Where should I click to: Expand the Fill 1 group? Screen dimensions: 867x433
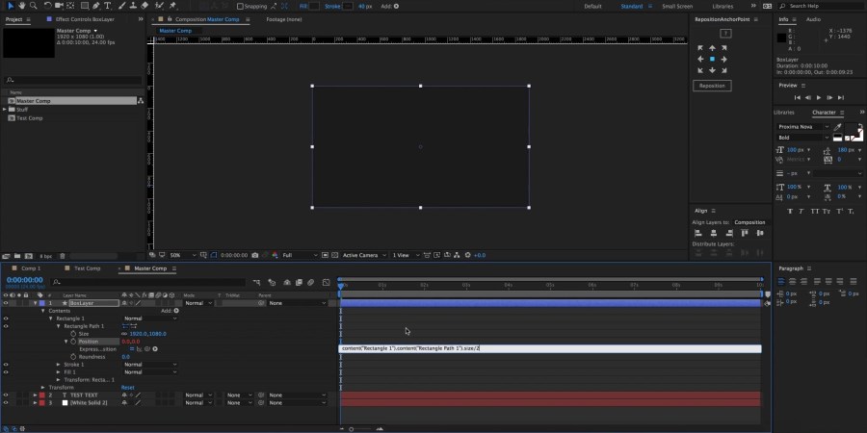(58, 372)
